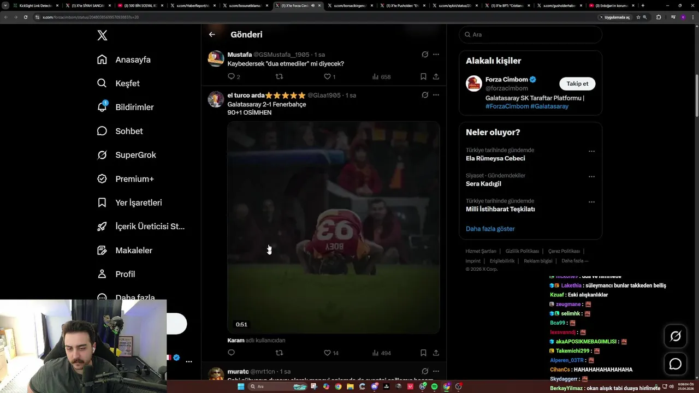Open Çerez Politikası footer link
The height and width of the screenshot is (393, 699).
tap(564, 251)
